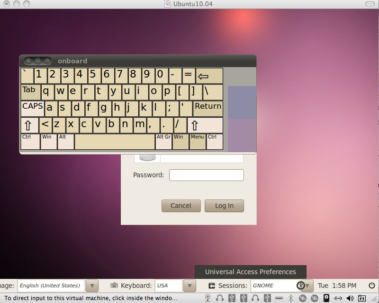Click the toolbar pill button in title bar
Screen dimensions: 379x303
(370, 4)
